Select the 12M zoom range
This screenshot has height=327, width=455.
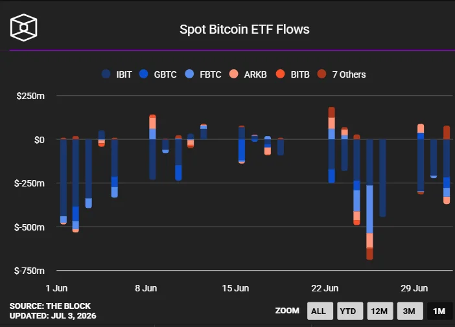point(380,311)
